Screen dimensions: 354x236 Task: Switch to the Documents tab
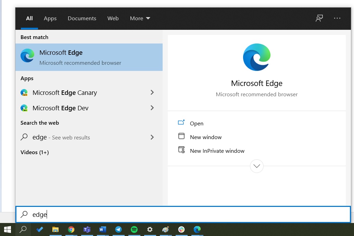[82, 18]
